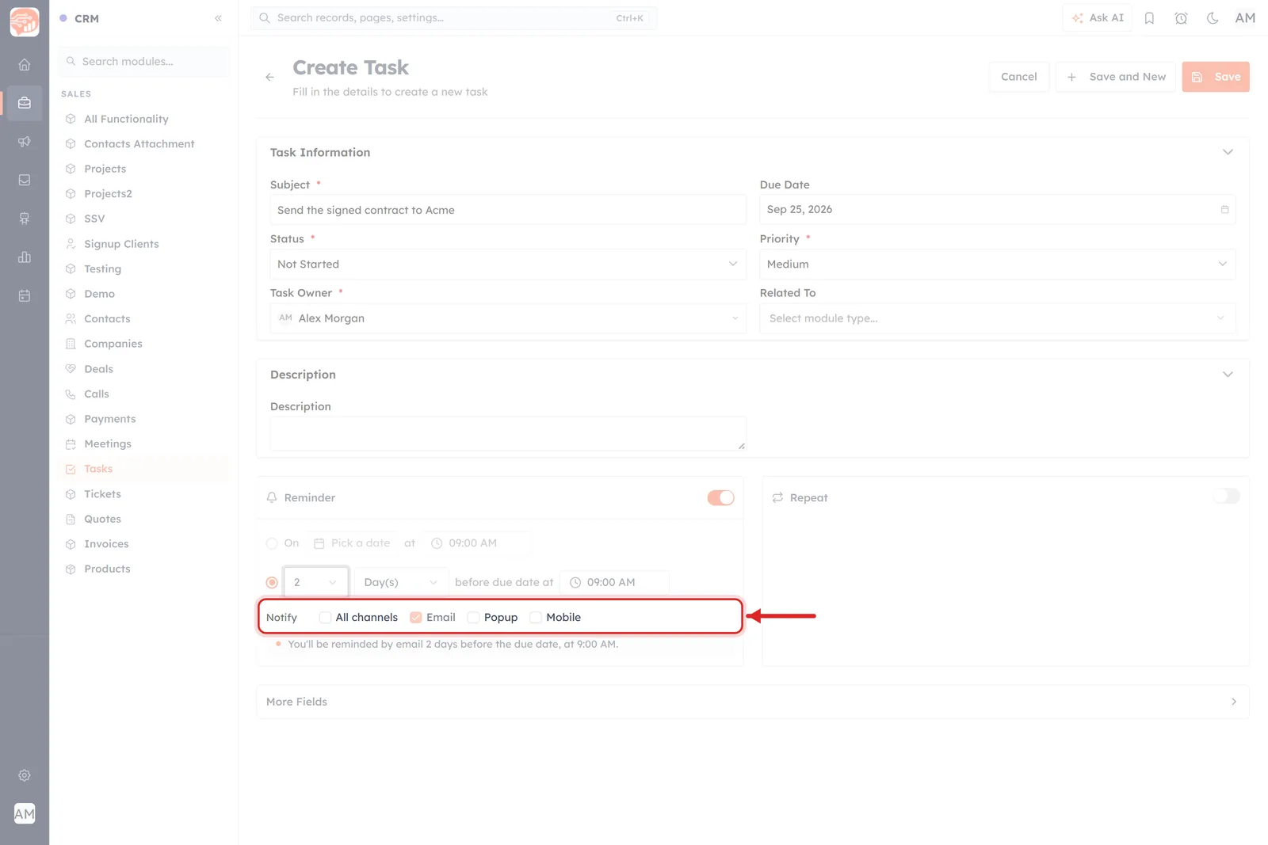This screenshot has width=1268, height=845.
Task: Open the inbox icon in left rail
Action: point(25,181)
